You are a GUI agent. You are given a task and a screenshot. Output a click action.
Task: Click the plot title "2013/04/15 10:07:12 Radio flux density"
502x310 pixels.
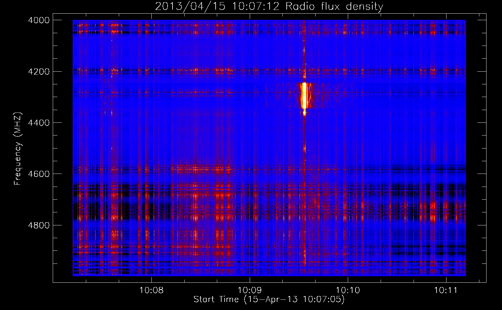[269, 7]
